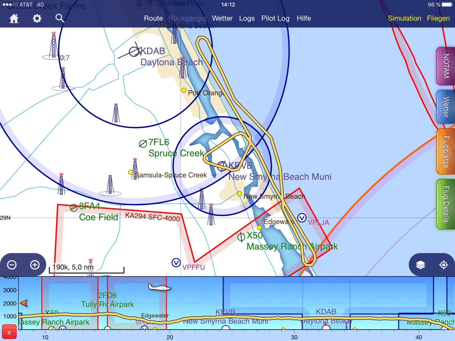Tap the orange altitude marker in profile
Image resolution: width=455 pixels, height=341 pixels.
tap(24, 303)
